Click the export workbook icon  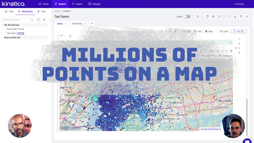[219, 17]
